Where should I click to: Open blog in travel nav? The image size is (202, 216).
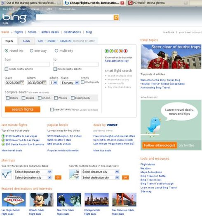[89, 32]
